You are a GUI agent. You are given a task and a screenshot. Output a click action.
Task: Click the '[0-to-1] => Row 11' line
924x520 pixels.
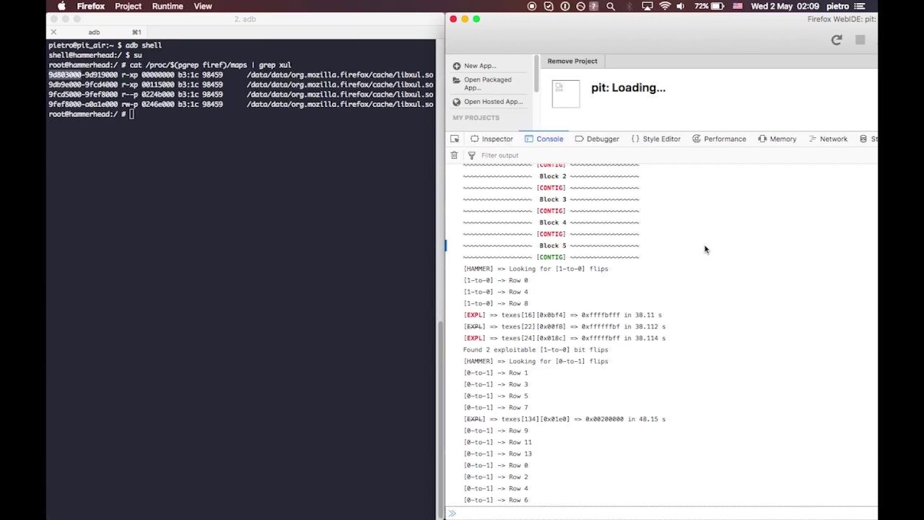497,442
